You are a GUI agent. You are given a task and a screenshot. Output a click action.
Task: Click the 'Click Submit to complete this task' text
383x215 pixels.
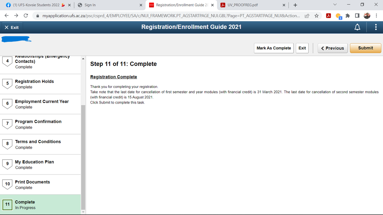tap(117, 103)
